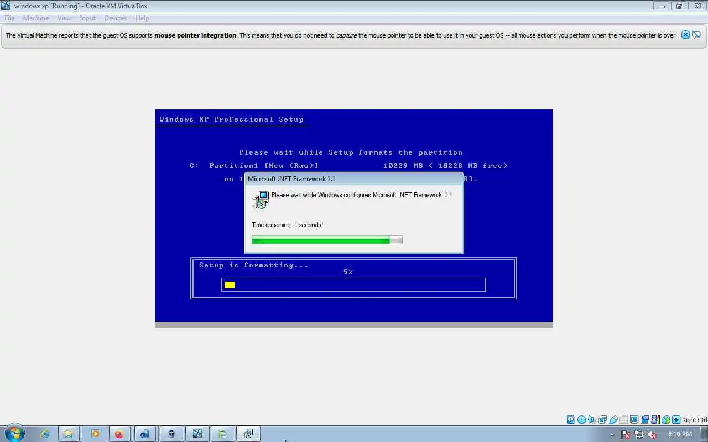Click the CPU virtualization status icon

[x=655, y=420]
